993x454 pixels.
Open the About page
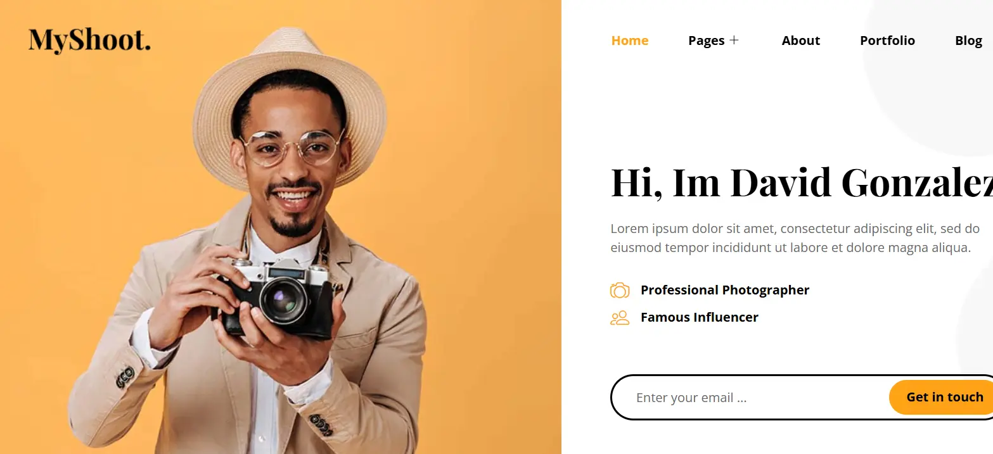(801, 41)
